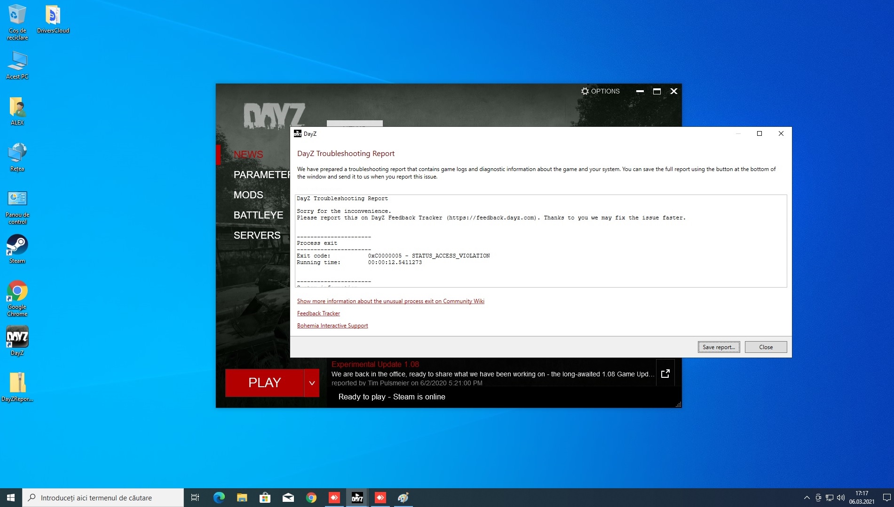The image size is (894, 507).
Task: Launch Microsoft Edge from the taskbar
Action: click(219, 498)
